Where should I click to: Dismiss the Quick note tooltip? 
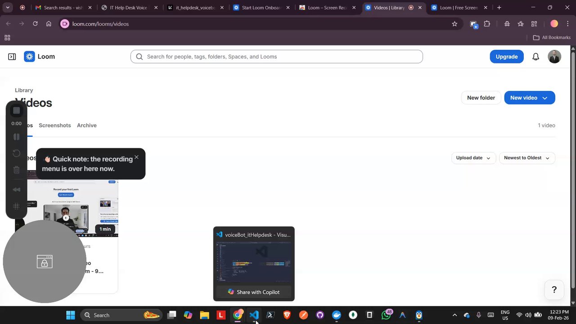tap(136, 157)
